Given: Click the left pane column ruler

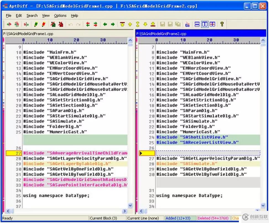Looking at the screenshot, I should pyautogui.click(x=66, y=41).
